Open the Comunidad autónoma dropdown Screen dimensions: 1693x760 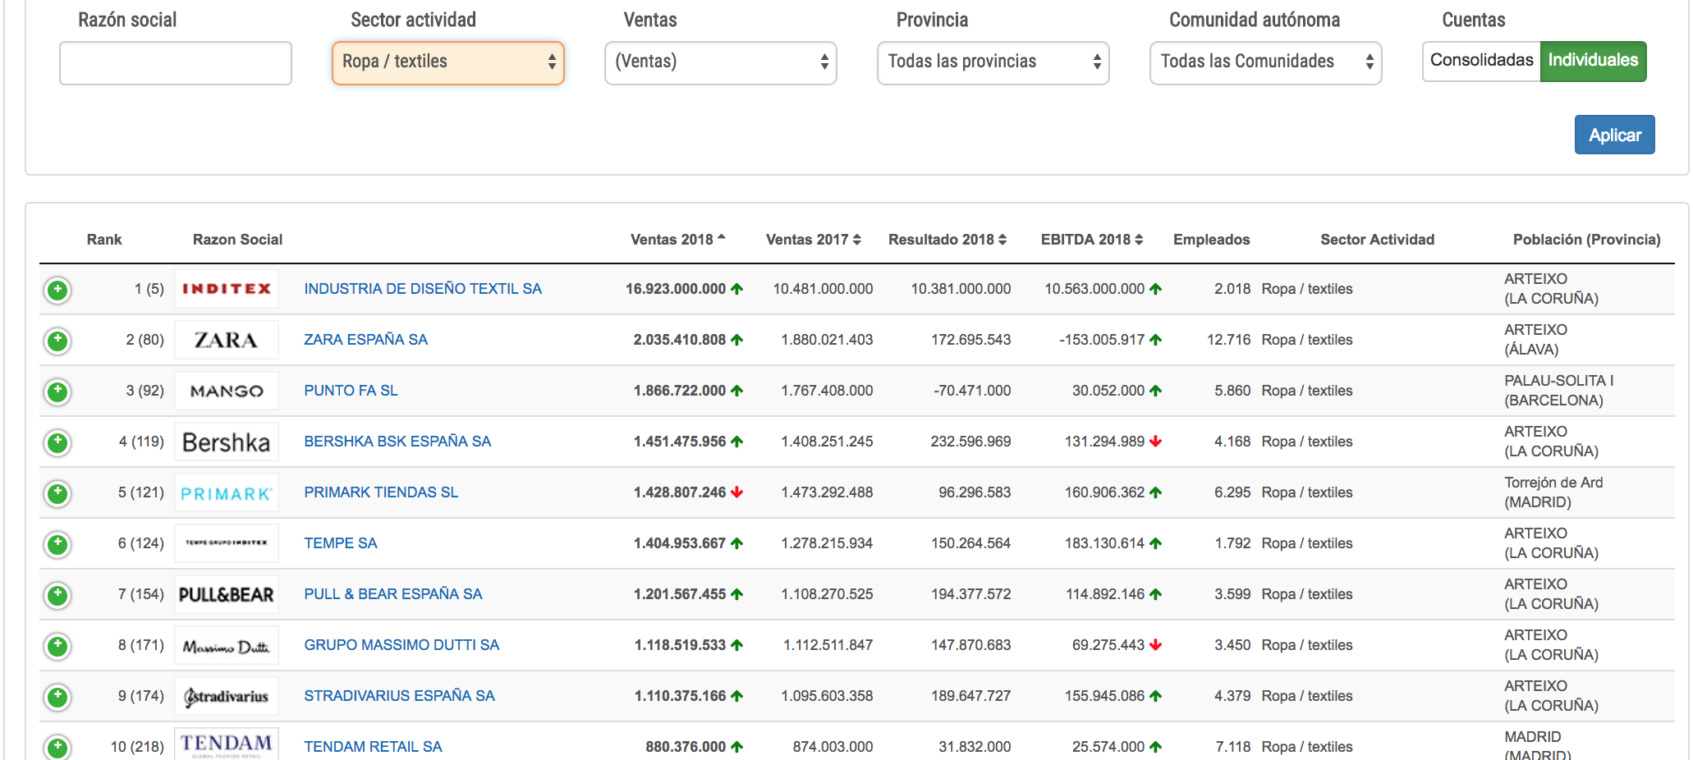coord(1265,62)
